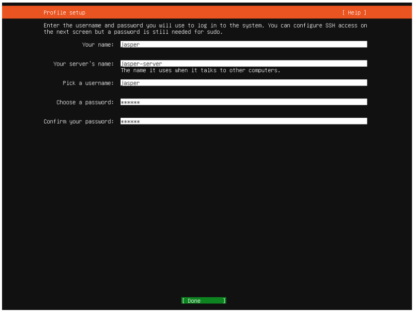Click the SSH access instruction paragraph
413x311 pixels.
[205, 25]
